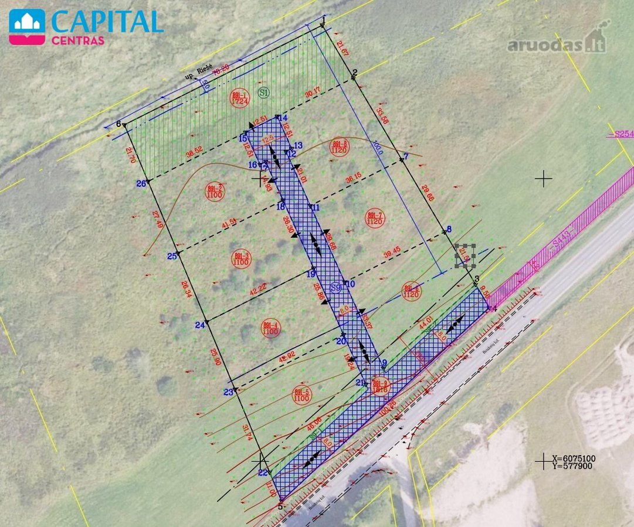Click the 'up. Riešė' river label
The width and height of the screenshot is (634, 527).
tap(199, 73)
